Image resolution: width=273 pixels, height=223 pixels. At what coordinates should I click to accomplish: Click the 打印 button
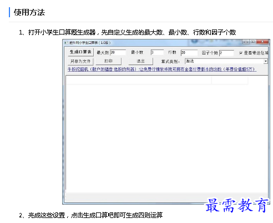tap(108, 61)
